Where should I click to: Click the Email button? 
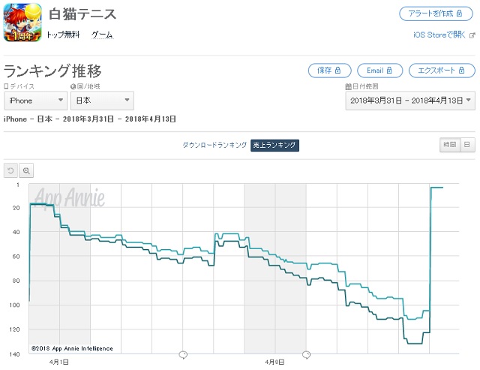[379, 71]
